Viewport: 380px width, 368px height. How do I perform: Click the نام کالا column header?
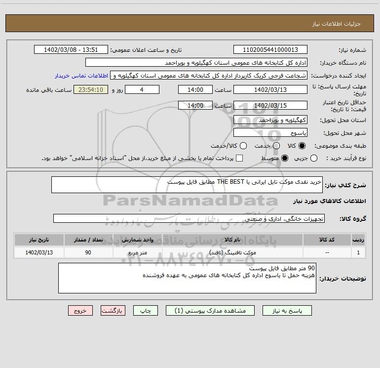(232, 240)
